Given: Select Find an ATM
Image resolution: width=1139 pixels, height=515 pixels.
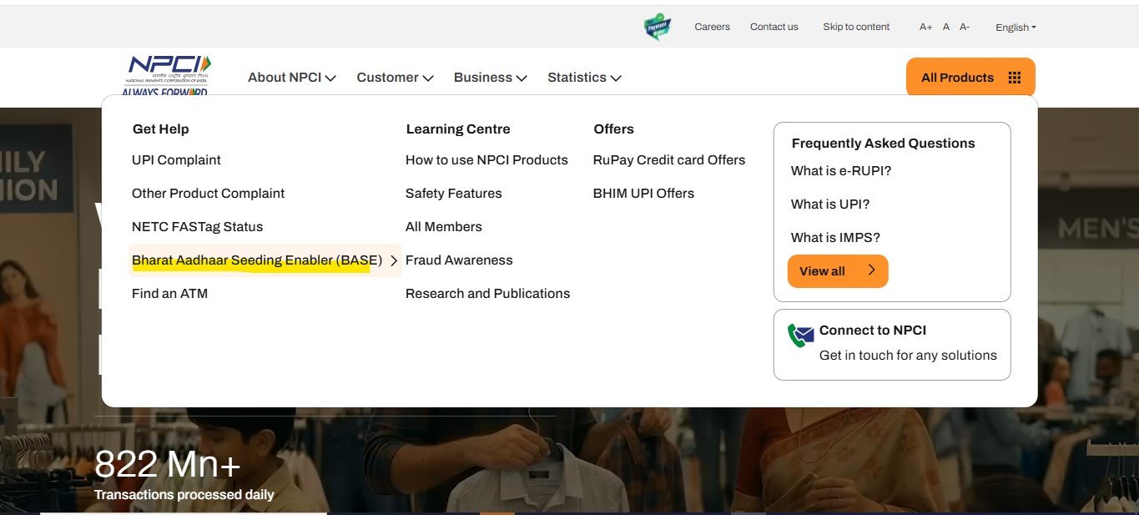Looking at the screenshot, I should pyautogui.click(x=169, y=294).
